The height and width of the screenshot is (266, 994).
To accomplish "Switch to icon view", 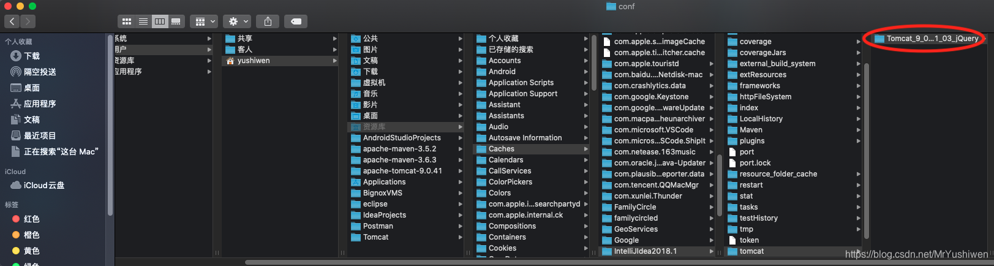I will [126, 21].
